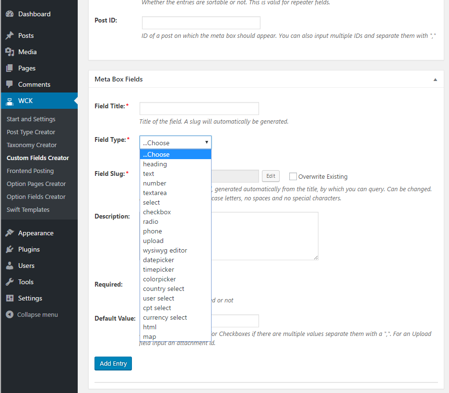Click the Settings sliders icon

[10, 298]
